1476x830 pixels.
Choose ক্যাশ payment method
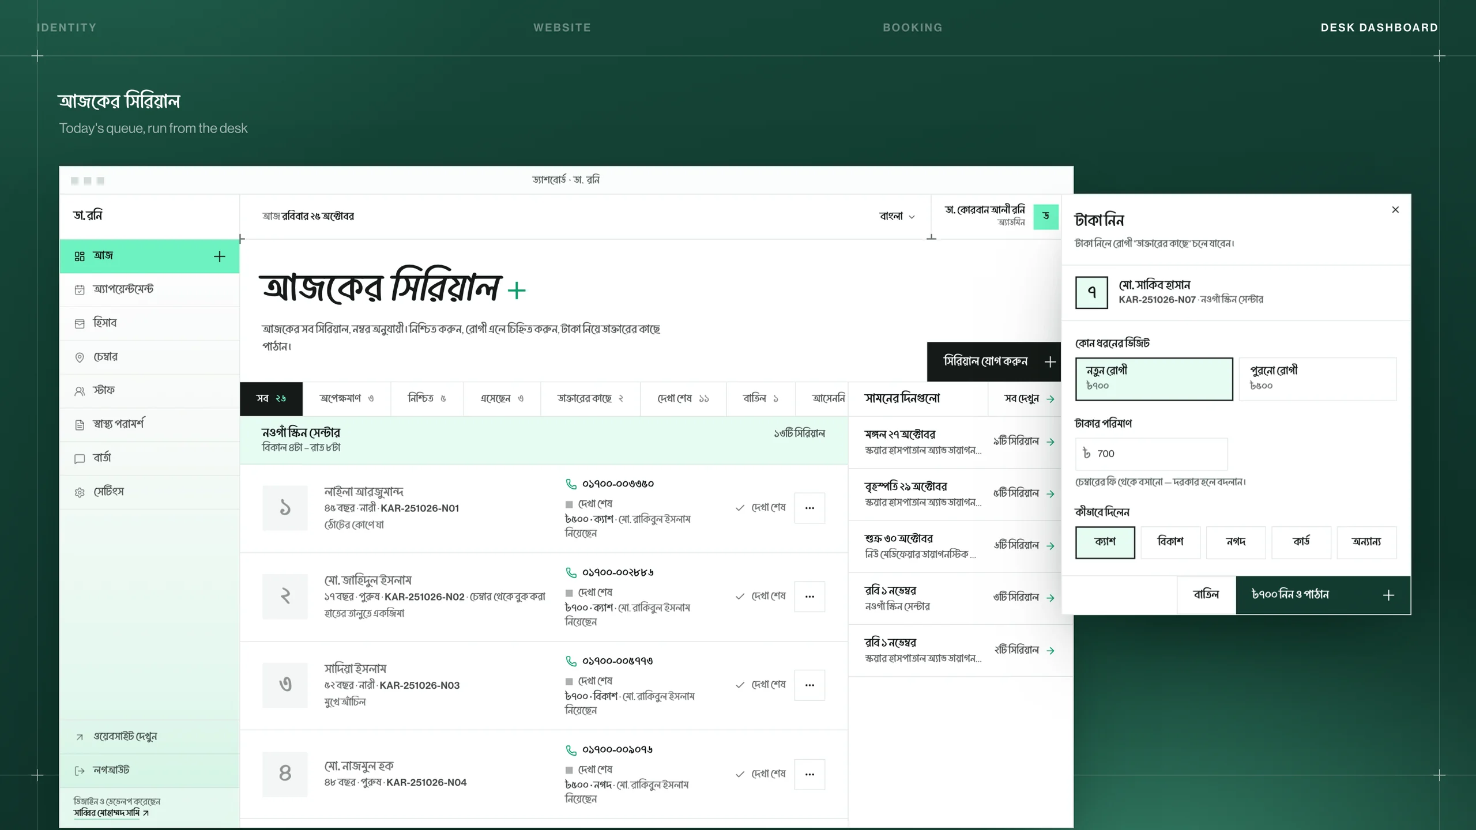point(1105,542)
